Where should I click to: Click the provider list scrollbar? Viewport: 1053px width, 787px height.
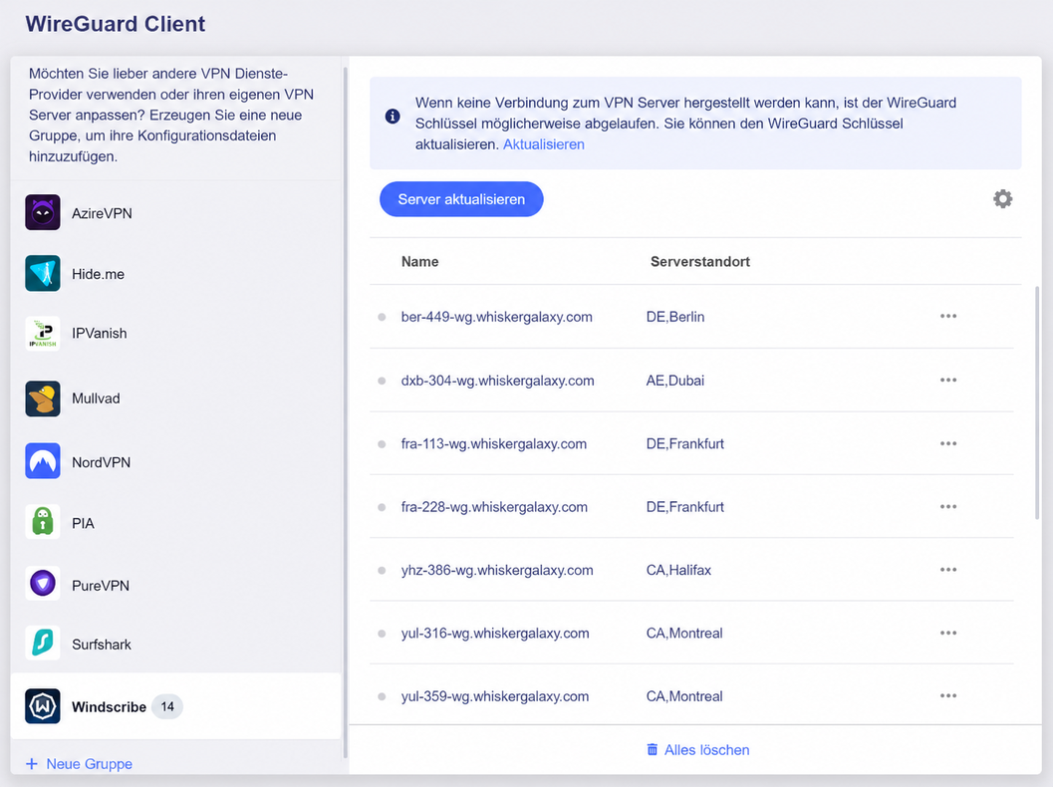click(x=345, y=412)
